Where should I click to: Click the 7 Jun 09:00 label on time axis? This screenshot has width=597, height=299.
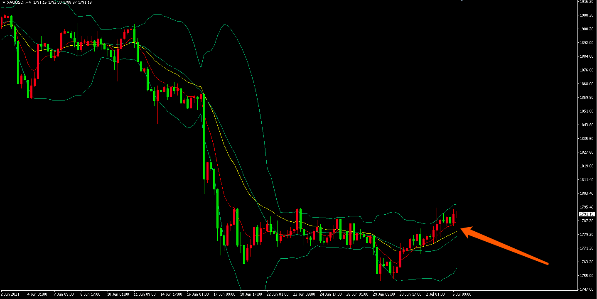tap(64, 294)
